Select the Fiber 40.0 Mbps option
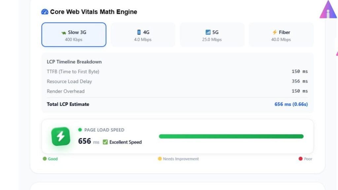This screenshot has width=338, height=190. coord(281,35)
